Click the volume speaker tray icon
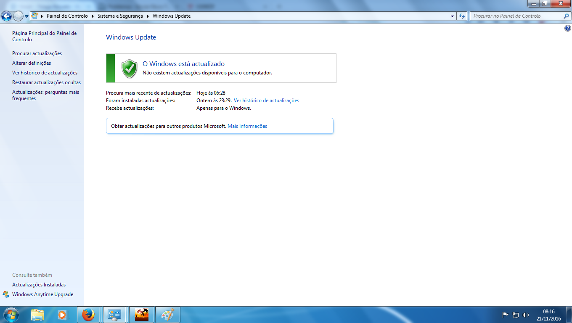 [x=526, y=315]
